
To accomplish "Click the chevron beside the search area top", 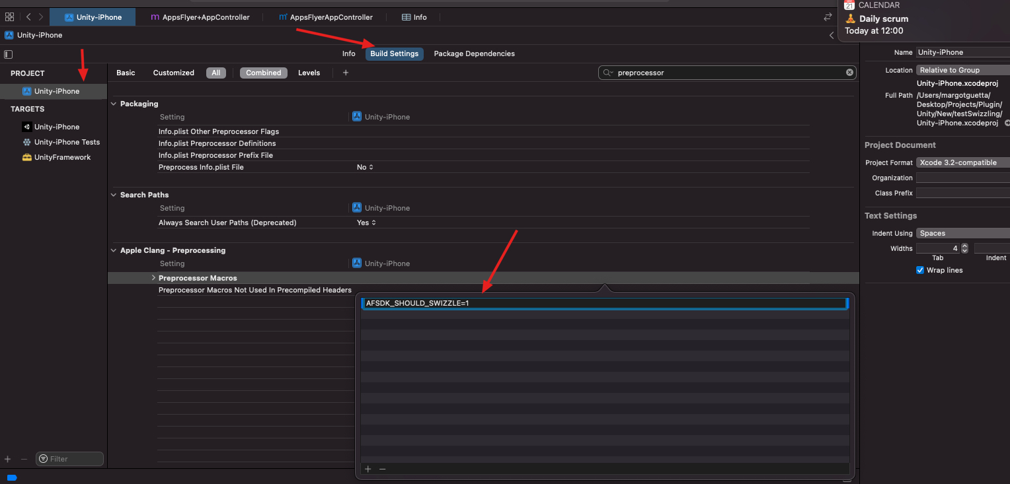I will click(x=832, y=36).
